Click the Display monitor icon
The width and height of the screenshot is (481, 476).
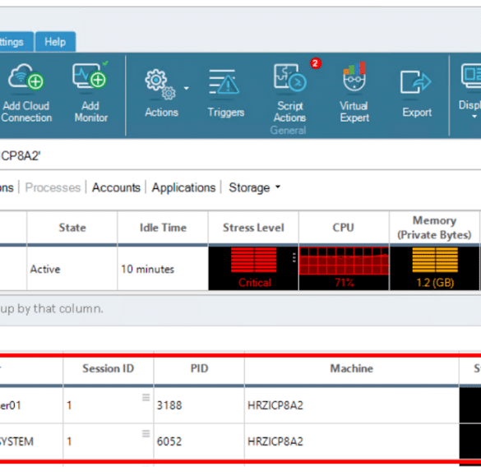[471, 76]
